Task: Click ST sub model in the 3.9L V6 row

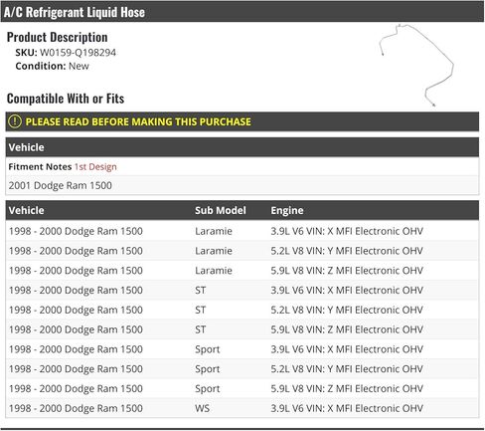Action: point(200,291)
